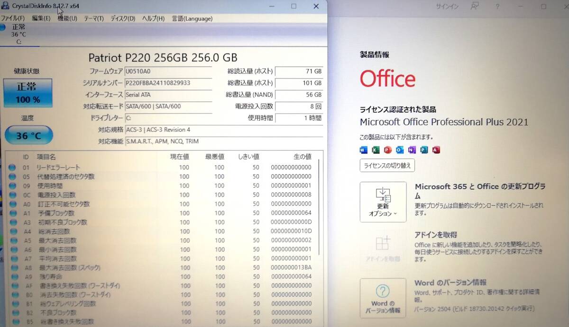Click the 総書込量 (ホスト) value 101 GB
Screen dimensions: 569x327
point(299,83)
